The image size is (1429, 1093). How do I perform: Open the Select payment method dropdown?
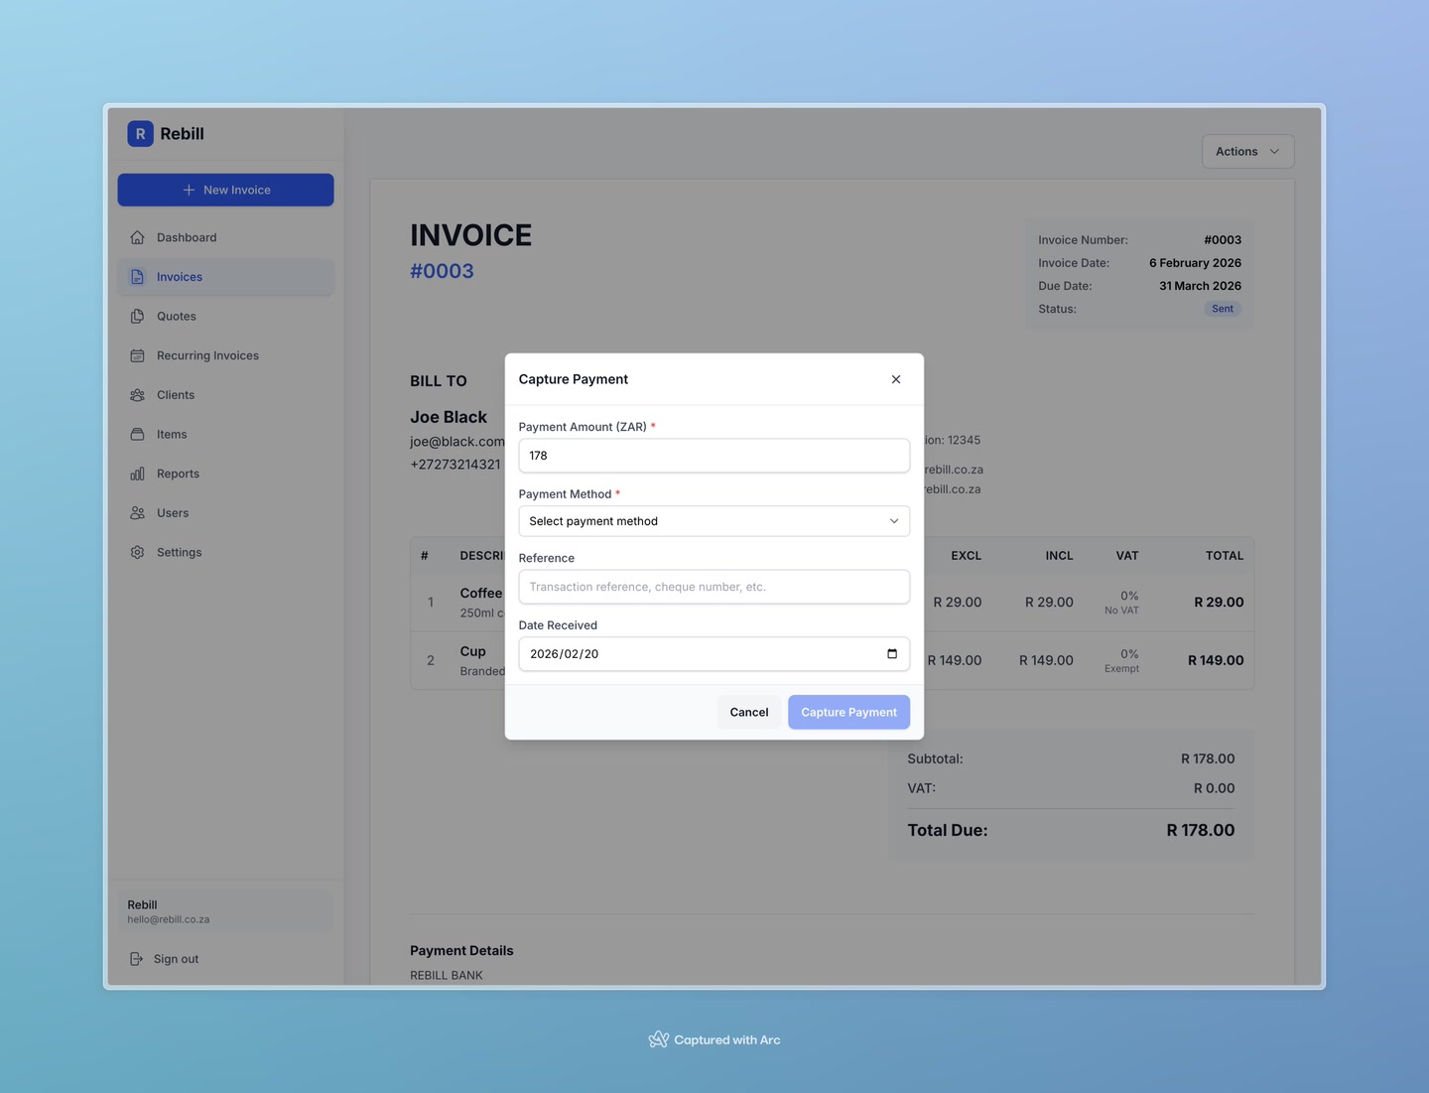[714, 520]
